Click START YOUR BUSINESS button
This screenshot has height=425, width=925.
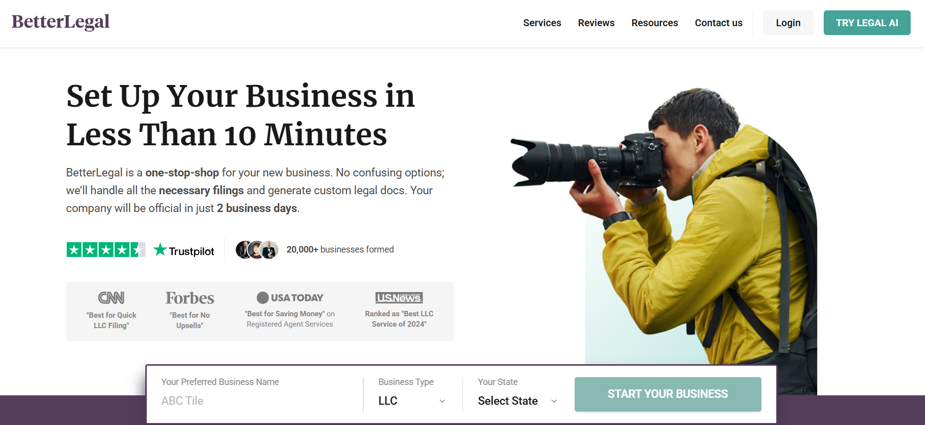pyautogui.click(x=668, y=394)
